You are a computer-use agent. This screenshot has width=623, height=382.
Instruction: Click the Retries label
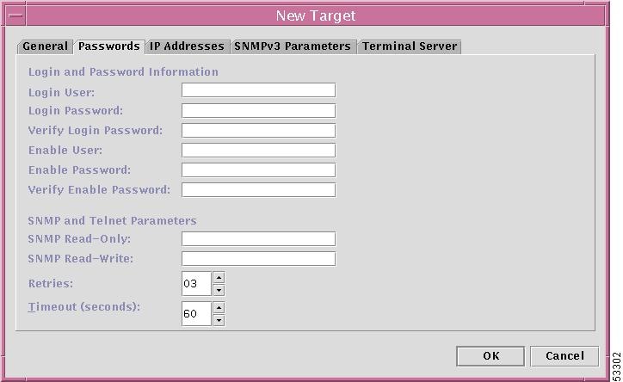pos(51,284)
